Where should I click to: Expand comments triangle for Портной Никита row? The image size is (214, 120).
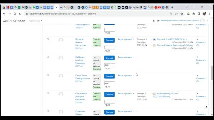197,39
